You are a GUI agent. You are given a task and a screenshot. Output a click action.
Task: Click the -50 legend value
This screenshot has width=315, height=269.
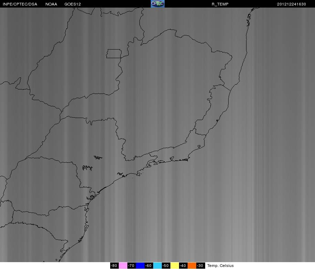click(x=166, y=266)
